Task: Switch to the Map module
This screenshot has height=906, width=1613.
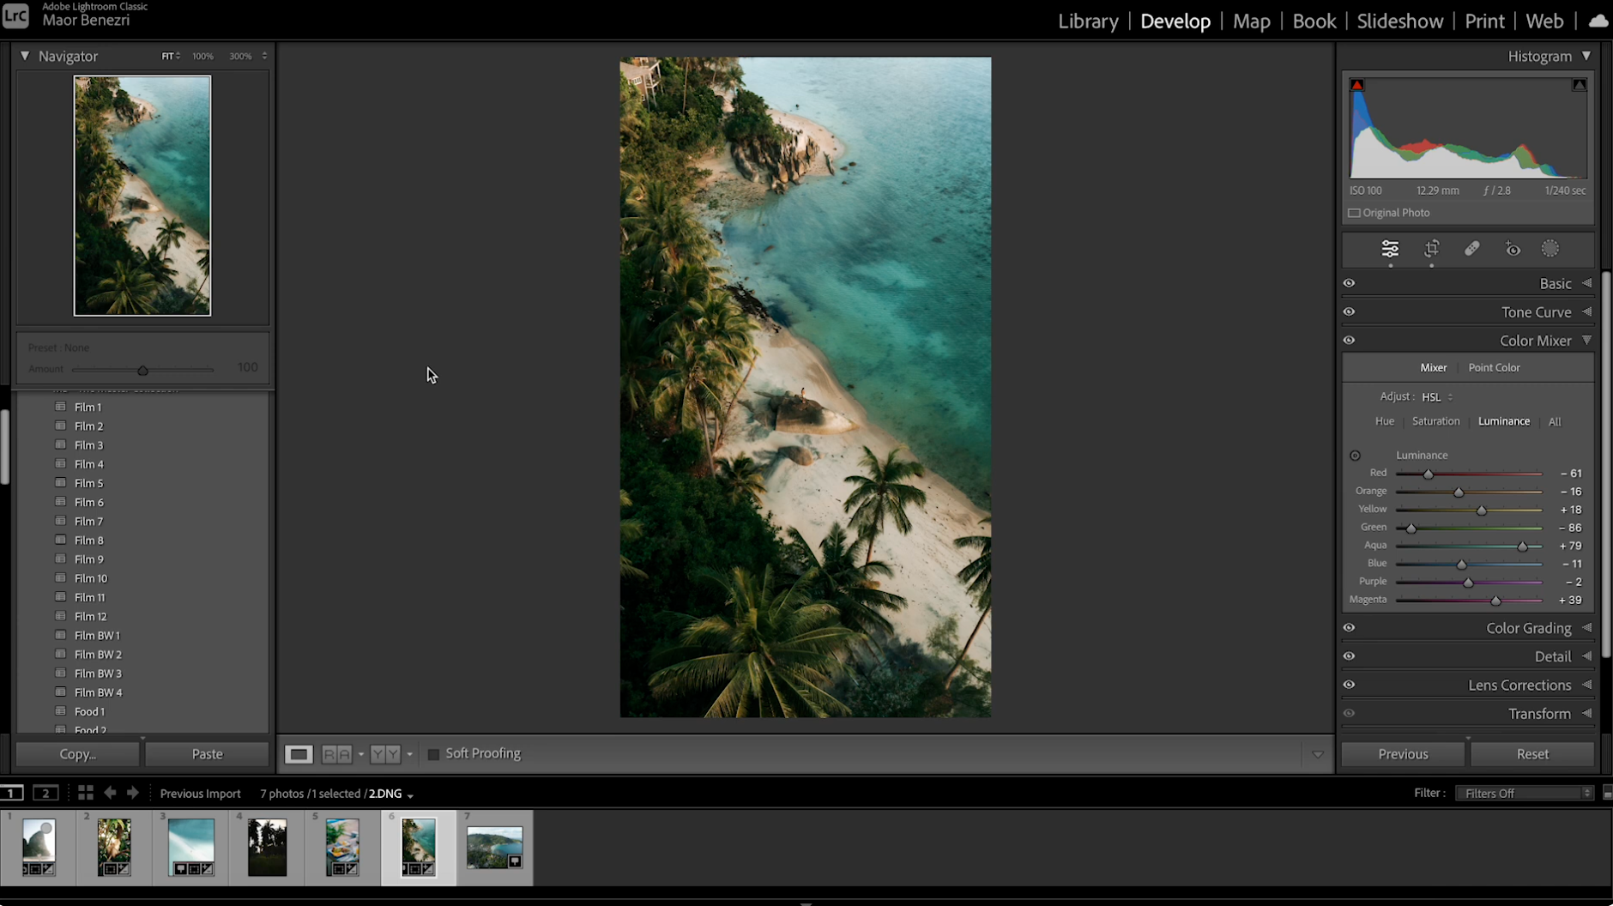Action: pyautogui.click(x=1251, y=21)
